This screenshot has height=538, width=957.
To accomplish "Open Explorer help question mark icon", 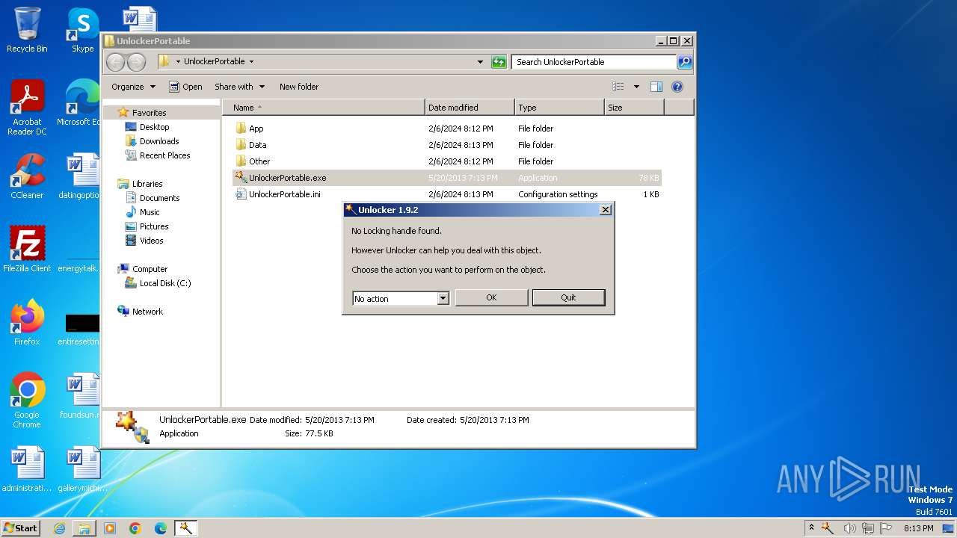I will [677, 87].
